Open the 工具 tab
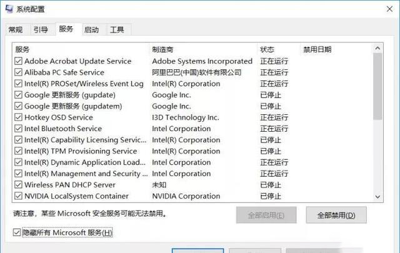 (117, 29)
